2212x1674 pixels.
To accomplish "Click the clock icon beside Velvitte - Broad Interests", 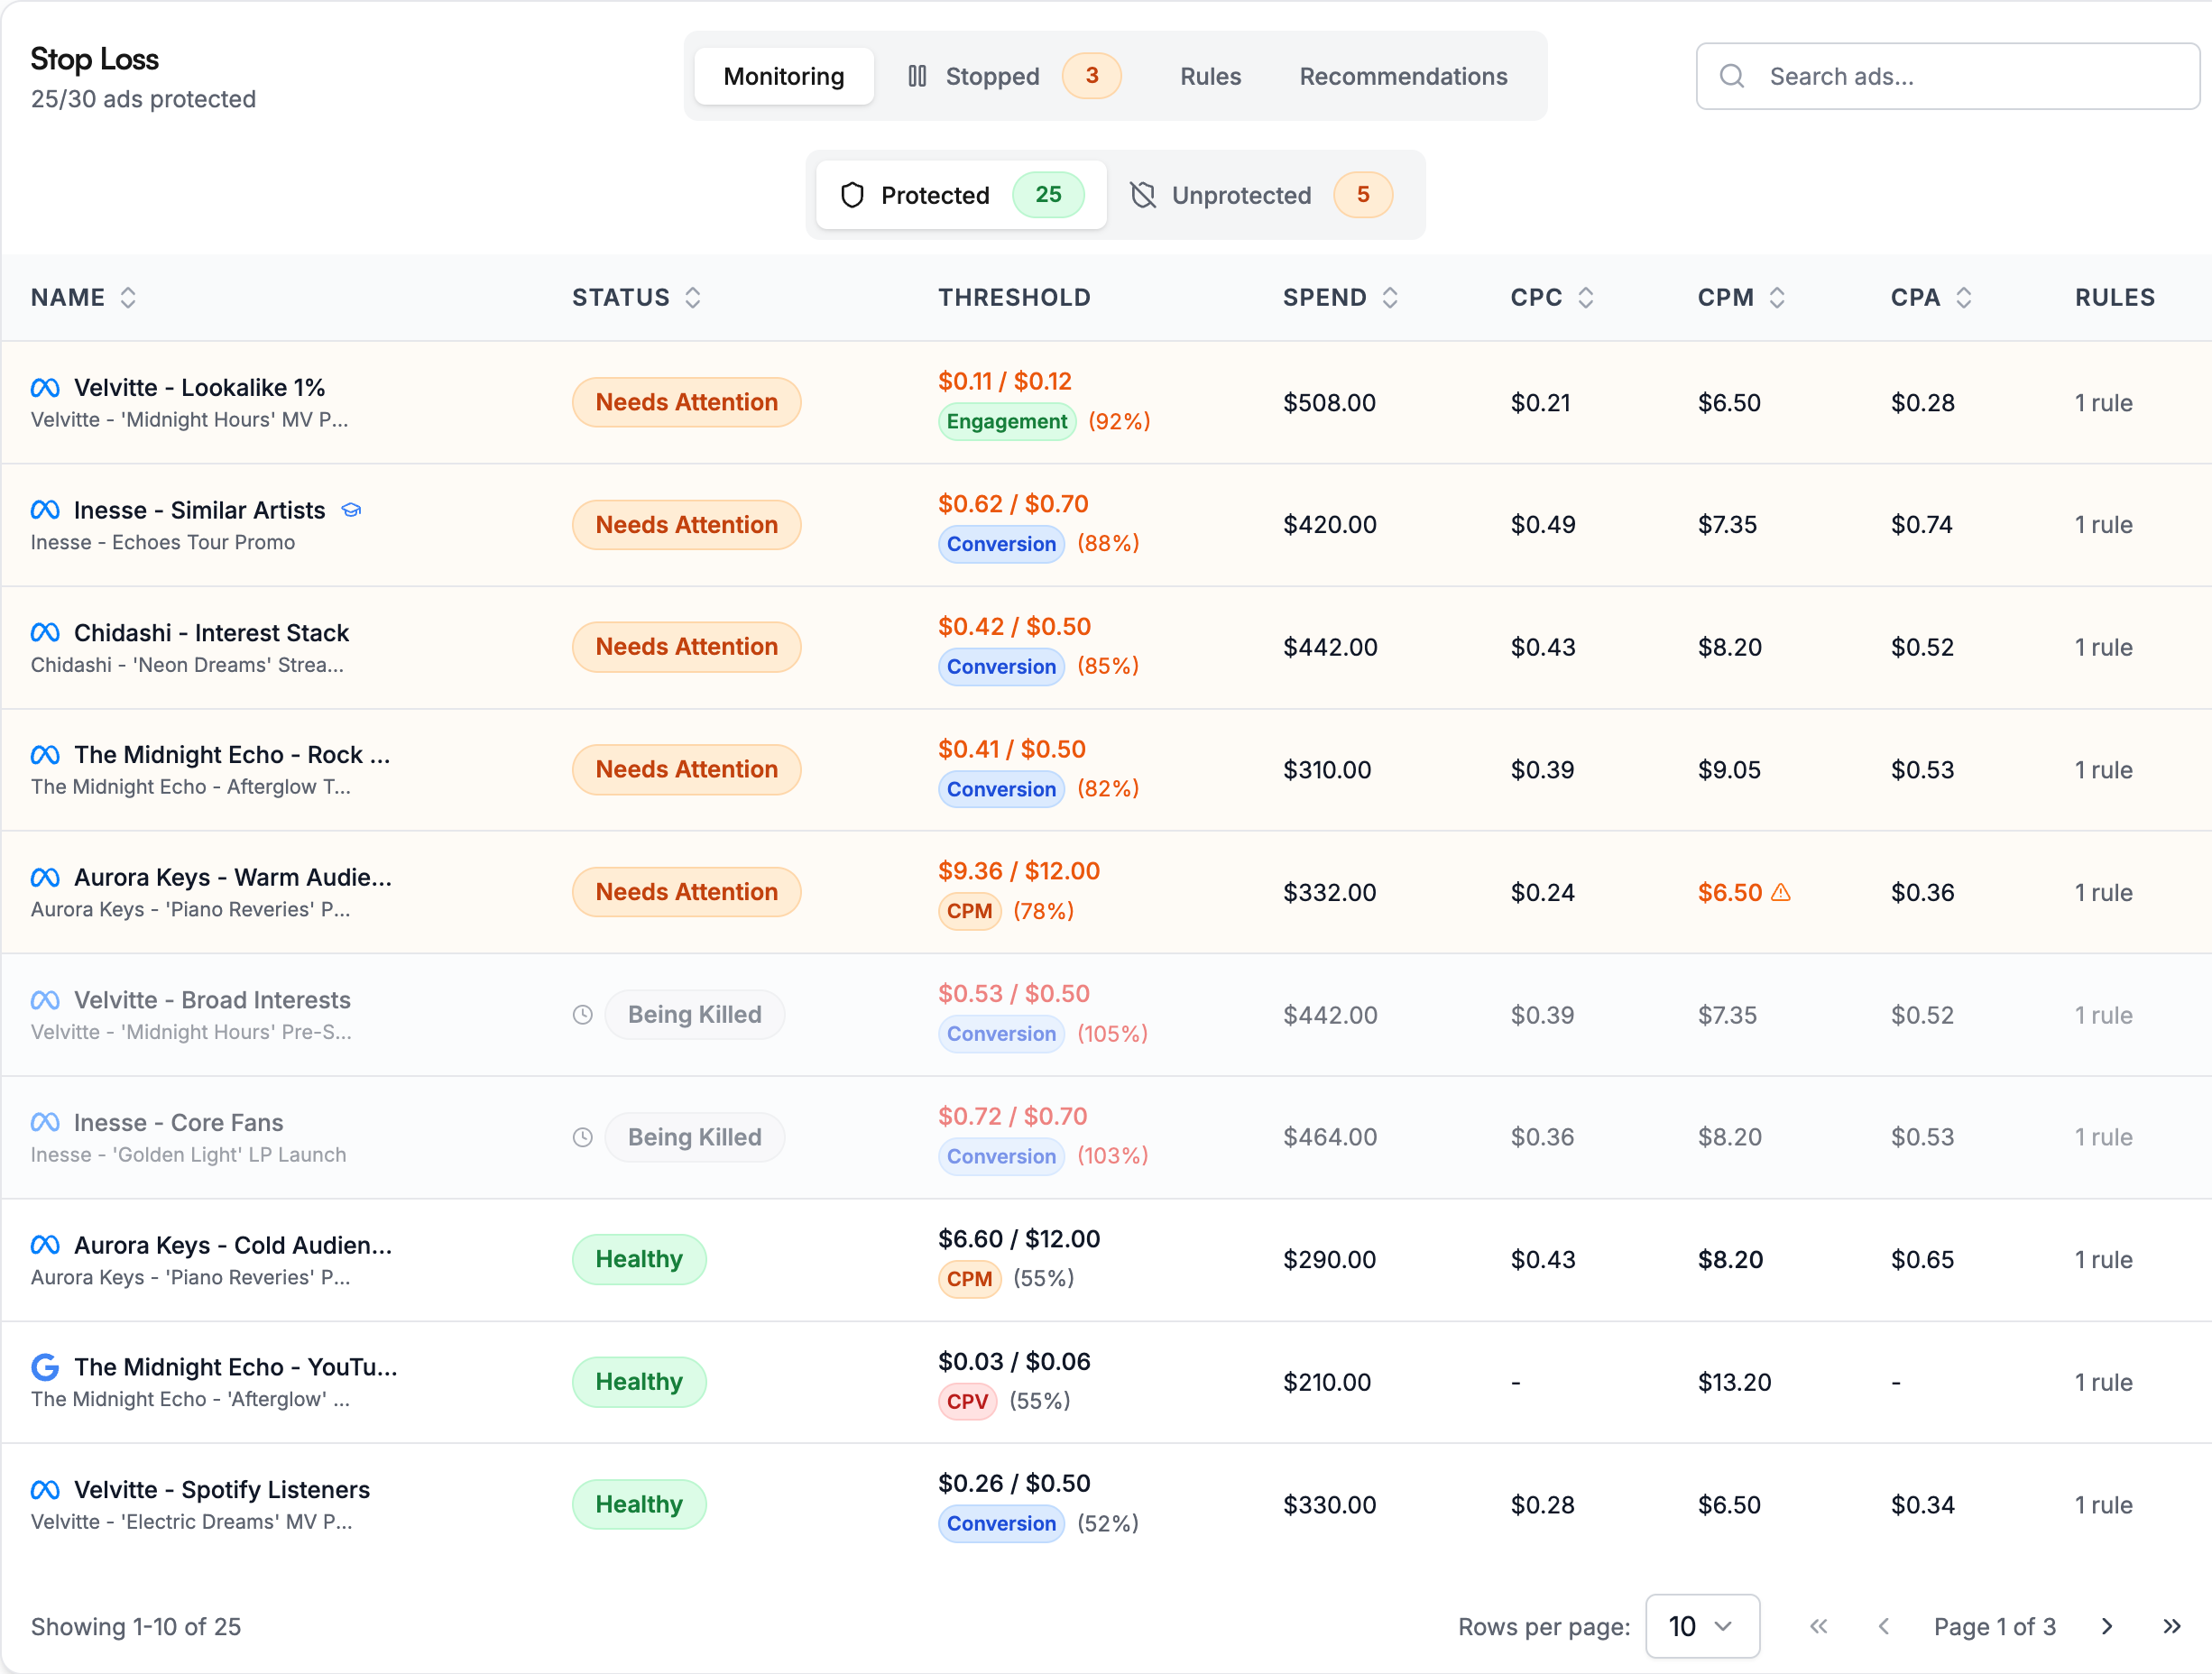I will (x=583, y=1014).
